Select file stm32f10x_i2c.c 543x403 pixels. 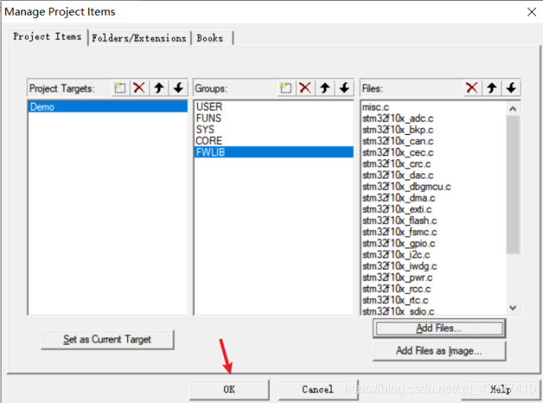pos(434,255)
